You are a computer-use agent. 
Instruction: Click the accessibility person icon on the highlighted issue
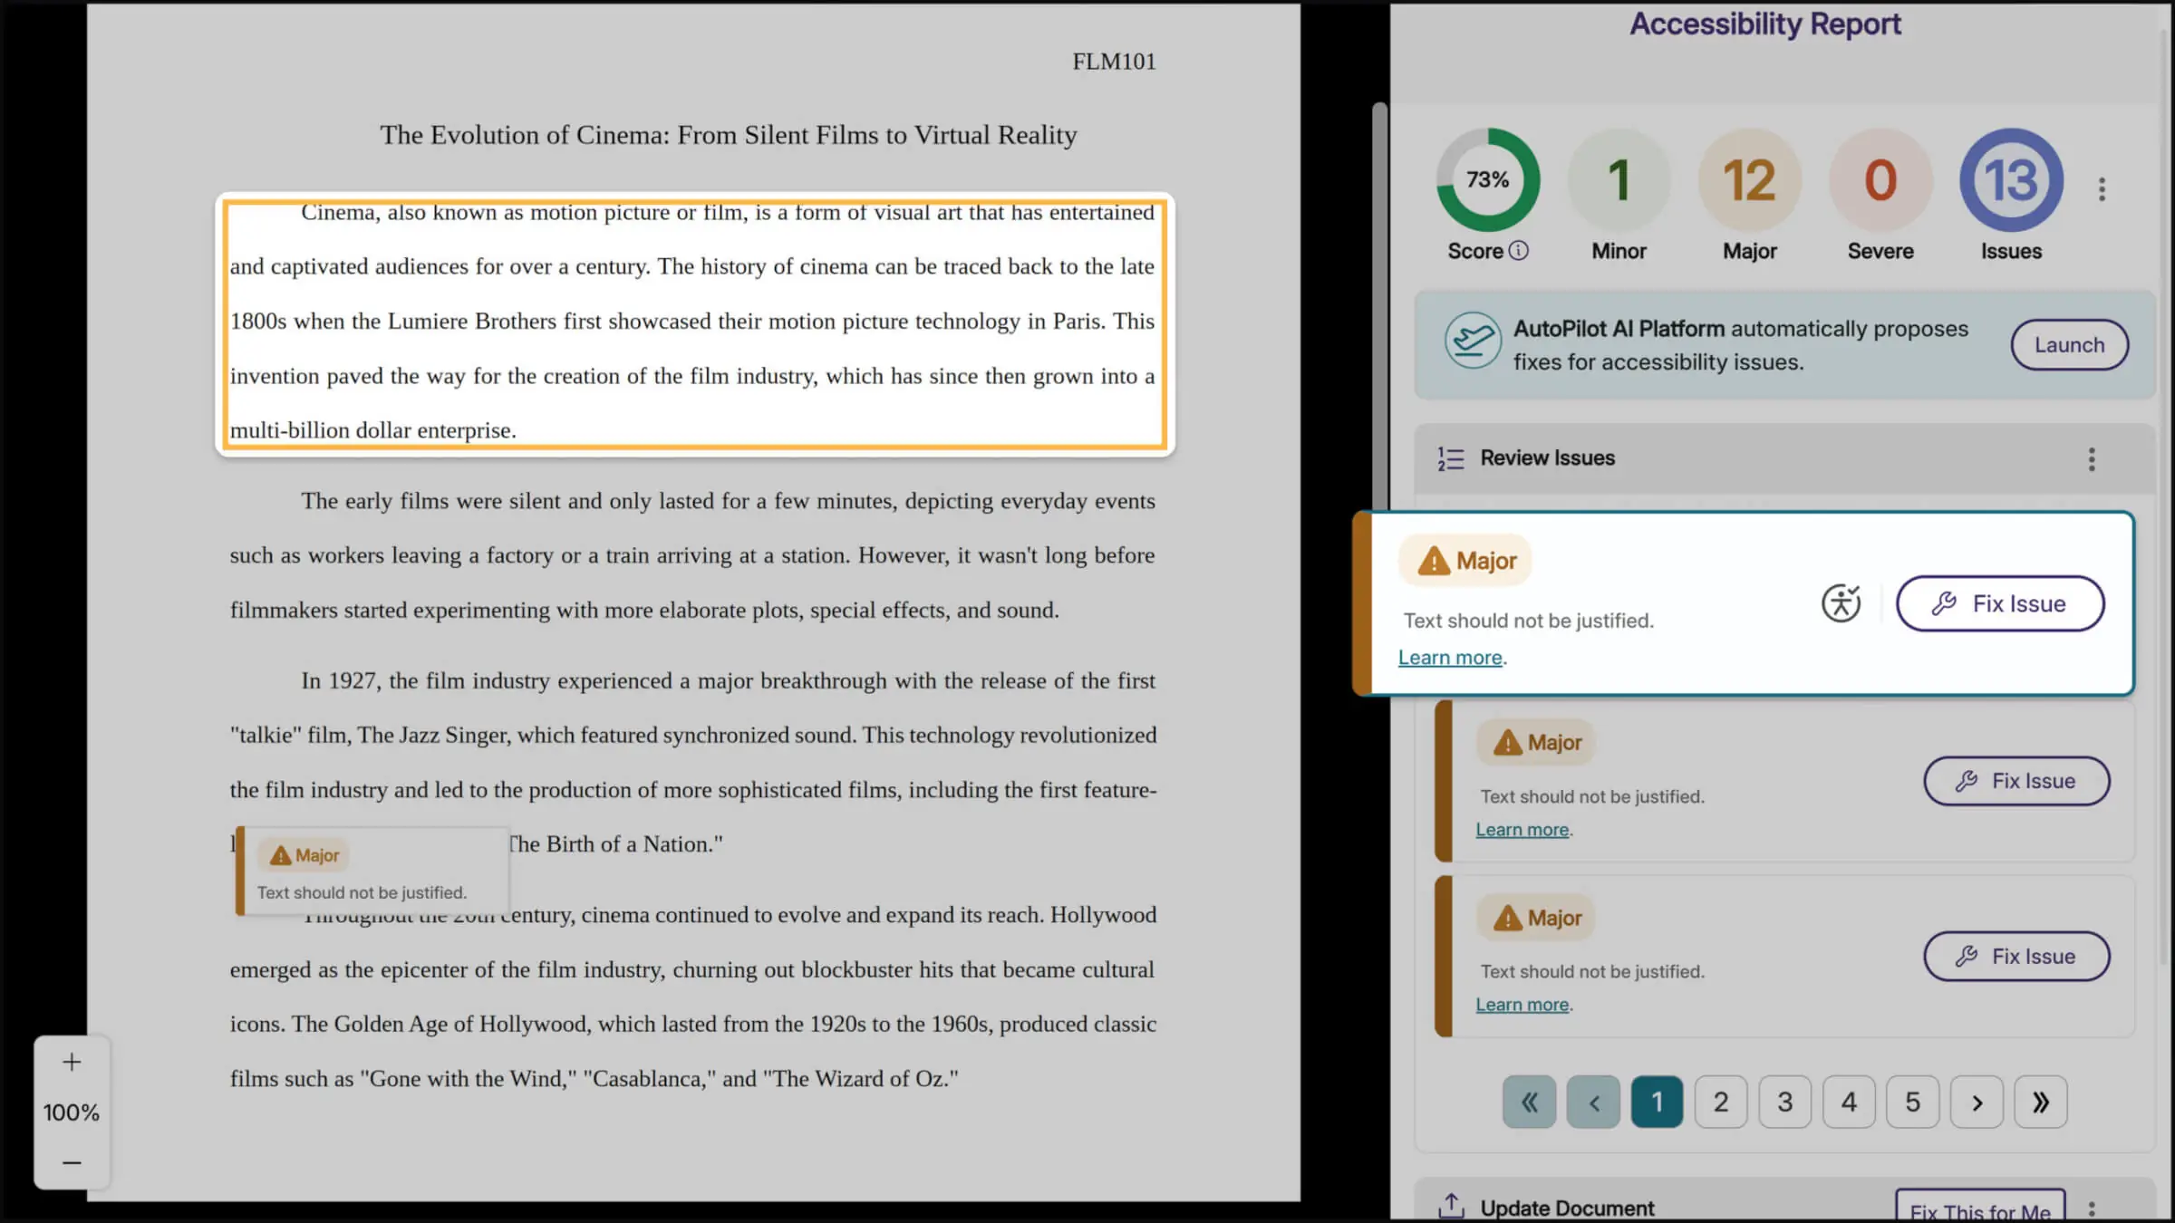1841,602
